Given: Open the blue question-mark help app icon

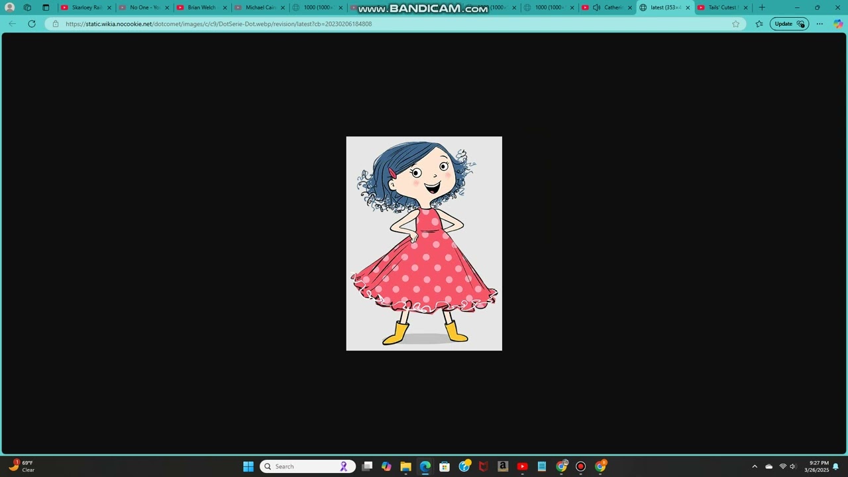Looking at the screenshot, I should (x=464, y=466).
